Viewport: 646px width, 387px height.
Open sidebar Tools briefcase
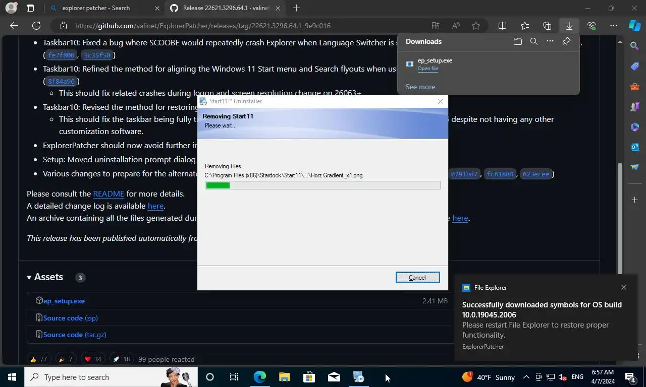(635, 87)
